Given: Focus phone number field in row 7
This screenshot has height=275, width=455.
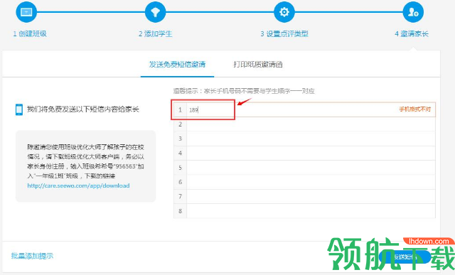Looking at the screenshot, I should [x=311, y=196].
